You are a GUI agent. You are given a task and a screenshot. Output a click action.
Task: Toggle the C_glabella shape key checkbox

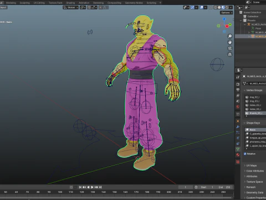(x=247, y=134)
